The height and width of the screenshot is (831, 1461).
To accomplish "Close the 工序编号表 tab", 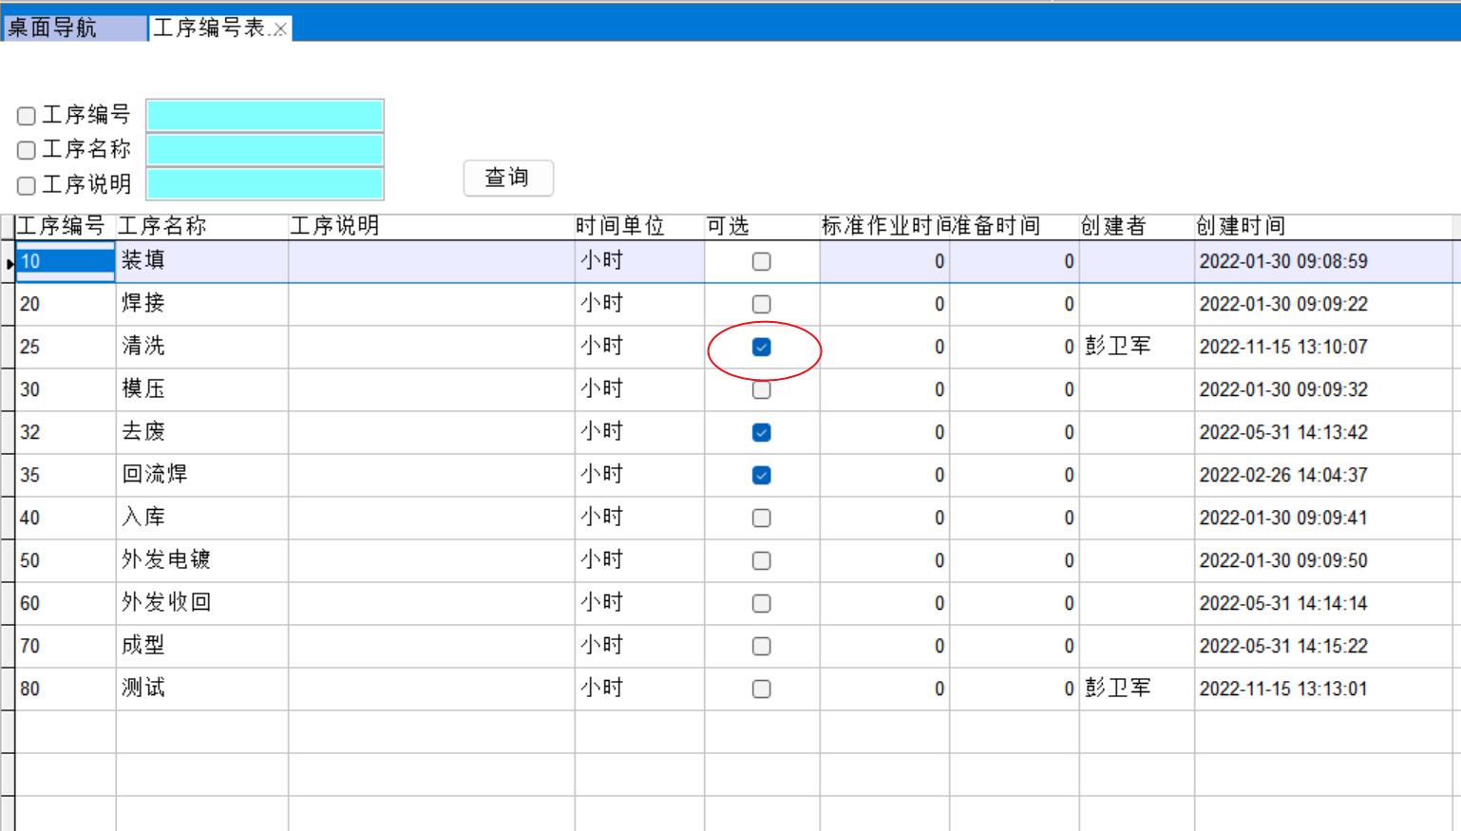I will 280,29.
